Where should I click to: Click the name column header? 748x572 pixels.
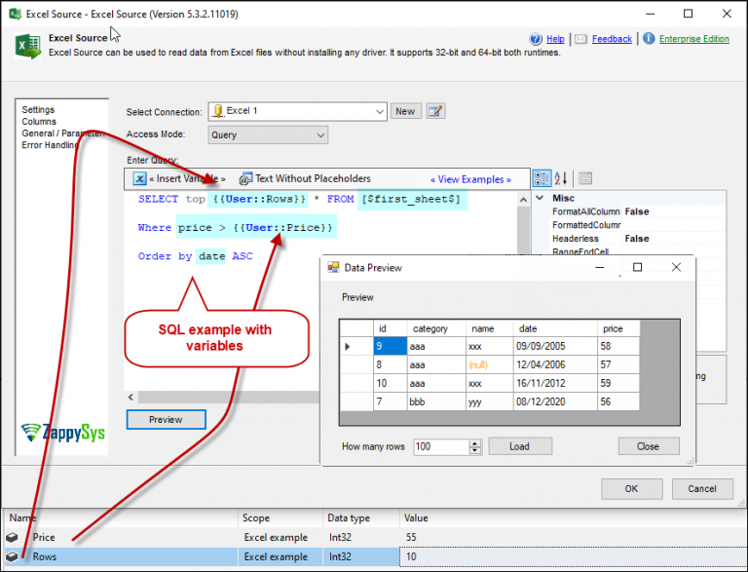pos(490,328)
